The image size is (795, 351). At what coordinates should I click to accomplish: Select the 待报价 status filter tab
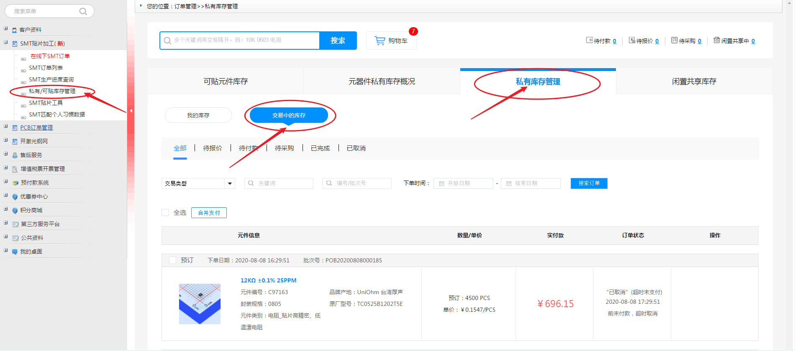(213, 148)
